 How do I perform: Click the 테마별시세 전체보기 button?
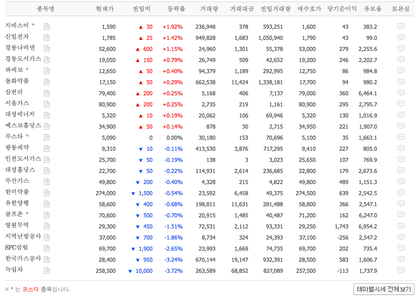point(384,289)
